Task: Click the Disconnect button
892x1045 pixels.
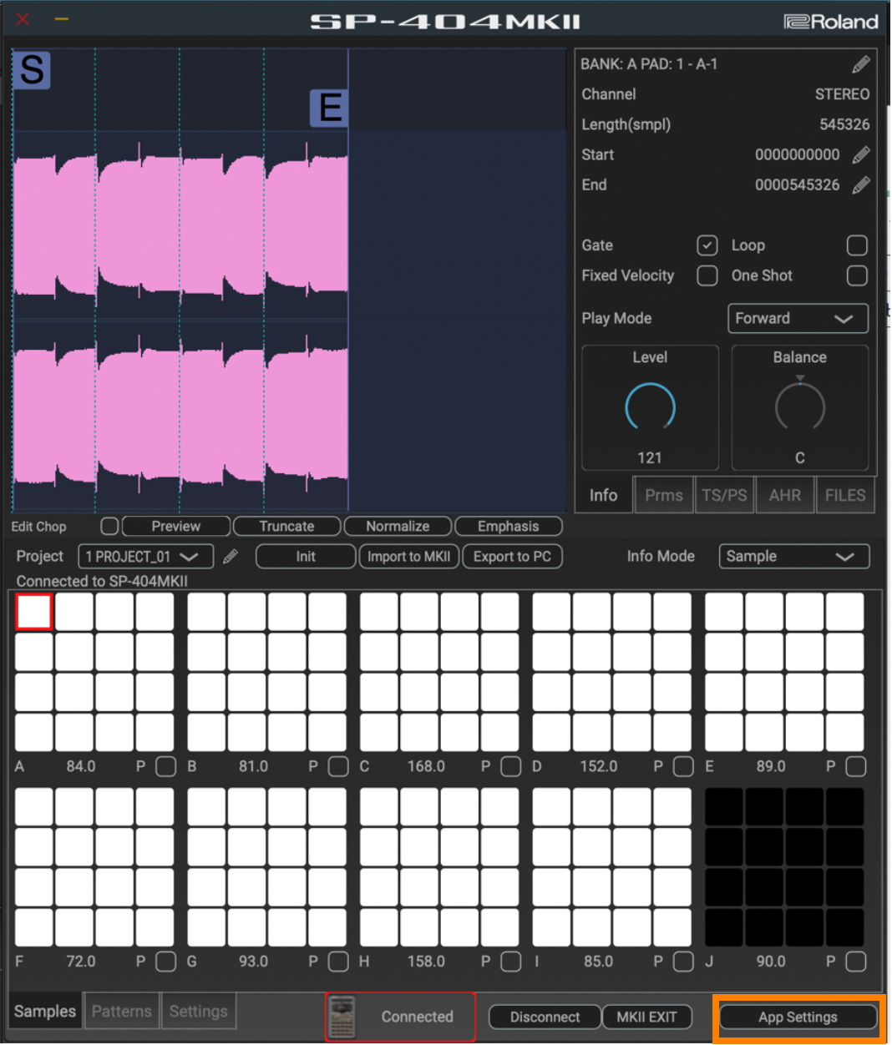Action: (545, 1017)
